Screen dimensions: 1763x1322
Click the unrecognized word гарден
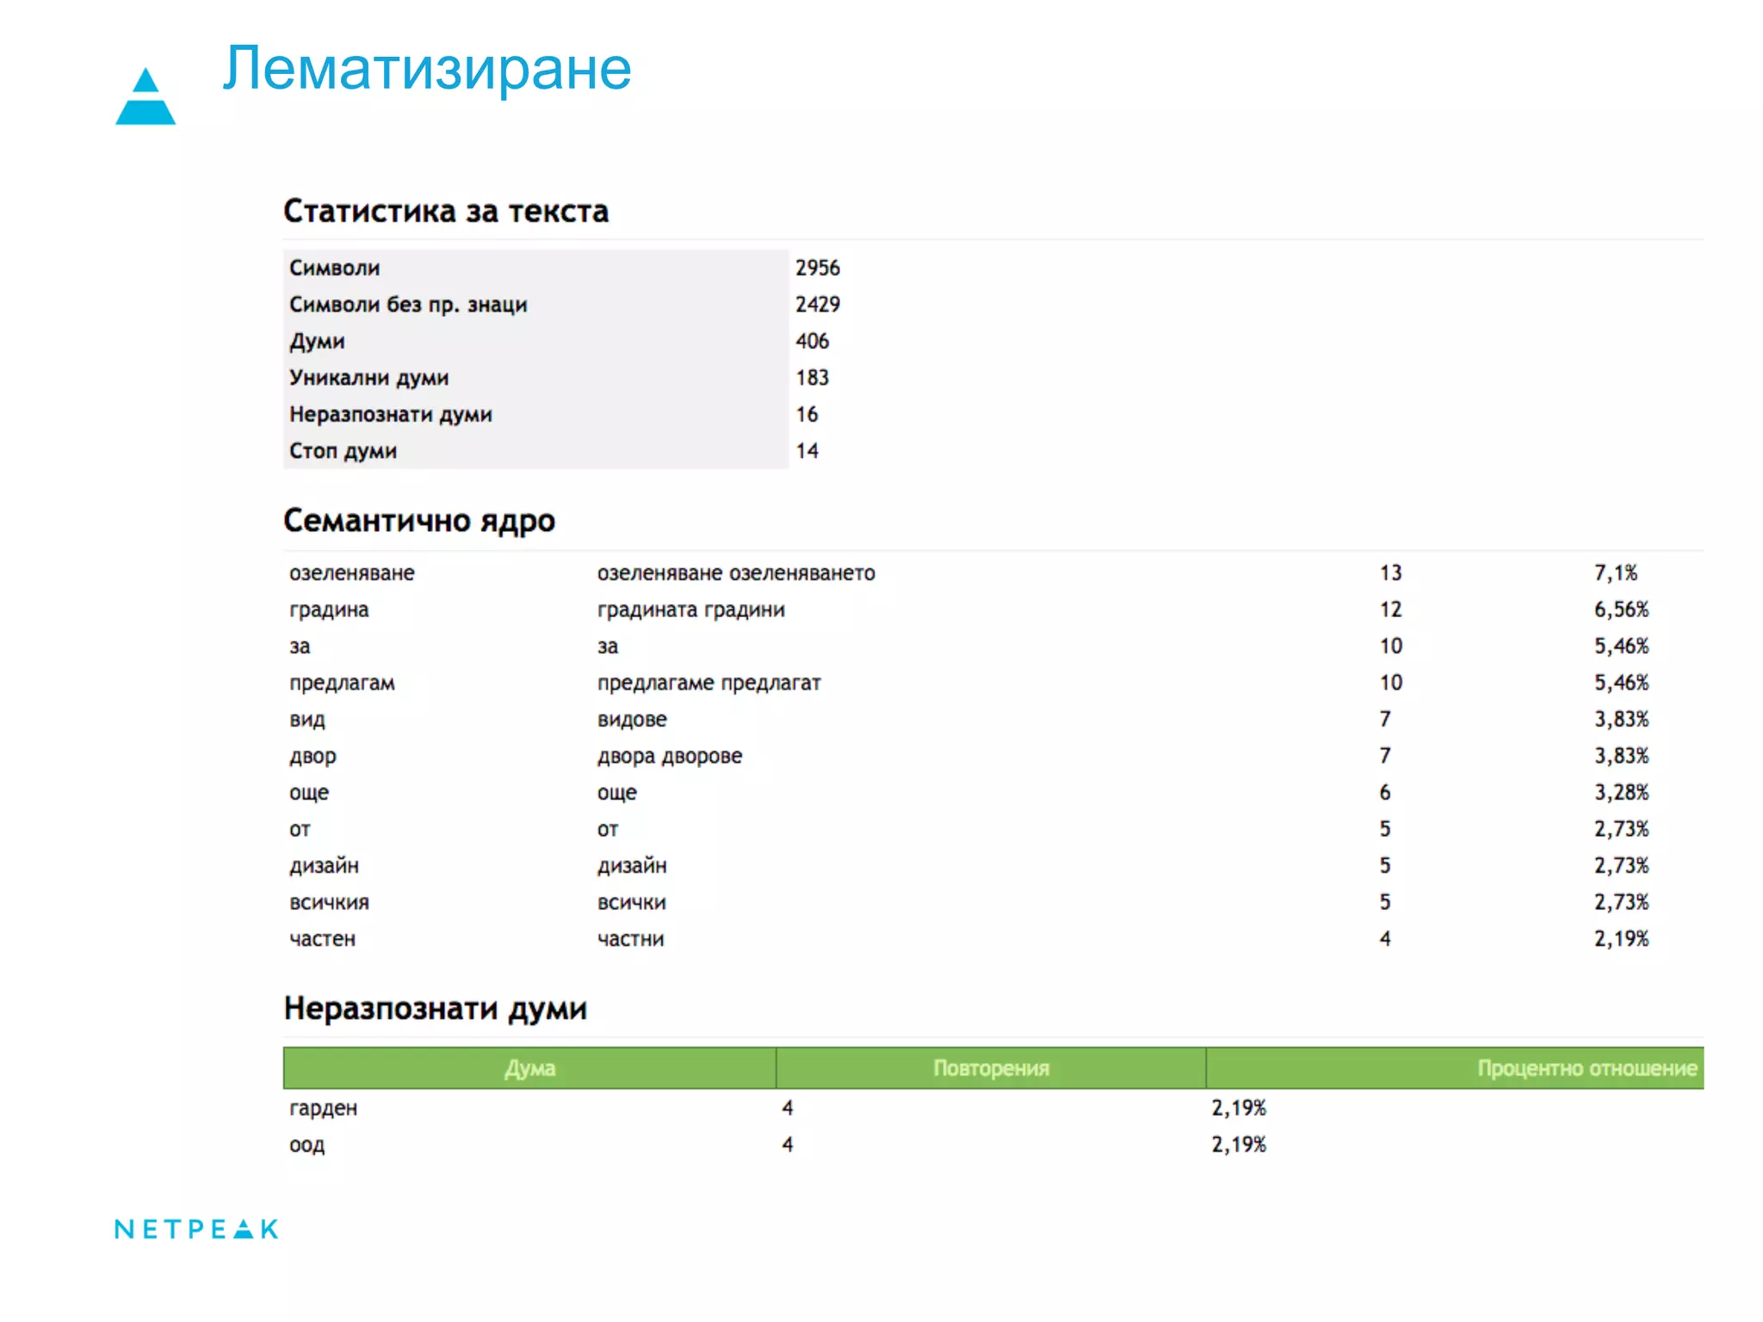point(323,1109)
